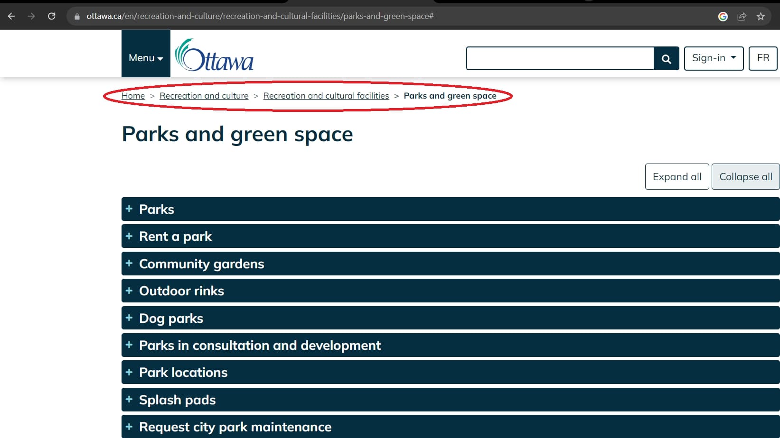Bookmark the page with the star icon
This screenshot has width=780, height=438.
(x=761, y=17)
